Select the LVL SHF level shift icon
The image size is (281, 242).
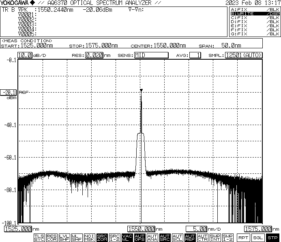click(64, 237)
